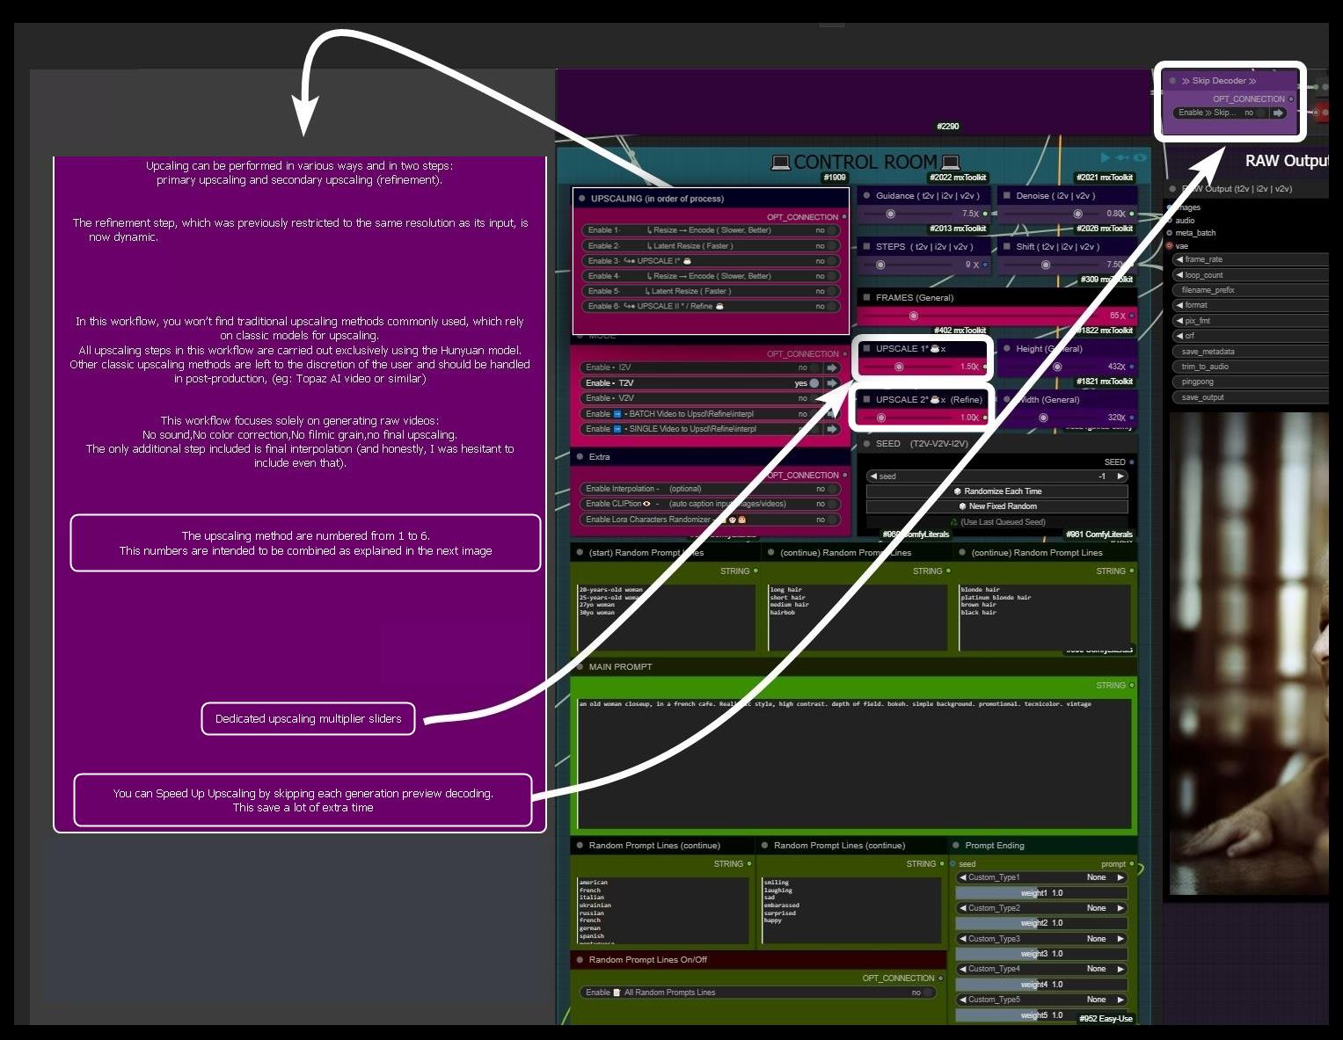Click the pingpong option in RAW Output
The image size is (1343, 1040).
(x=1250, y=382)
